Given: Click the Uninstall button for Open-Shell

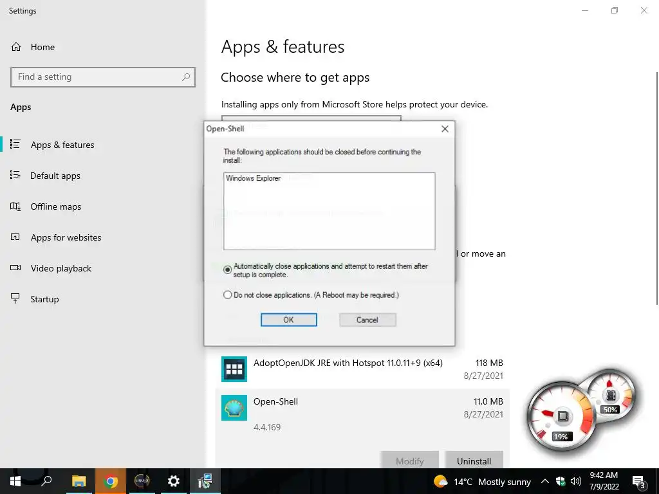Looking at the screenshot, I should tap(474, 461).
